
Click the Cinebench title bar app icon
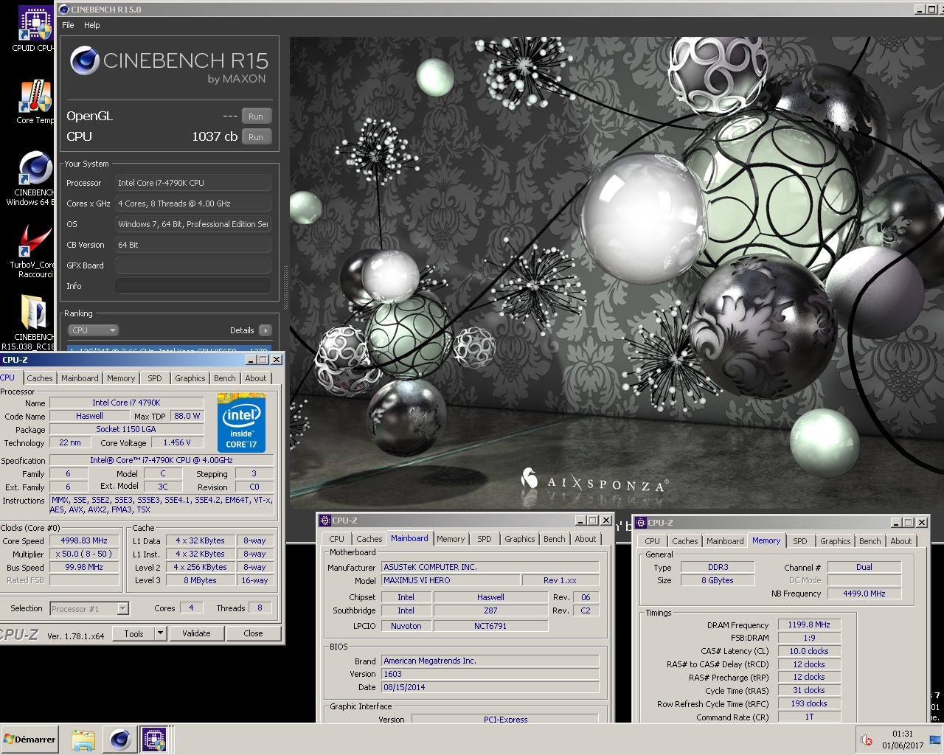pyautogui.click(x=63, y=9)
